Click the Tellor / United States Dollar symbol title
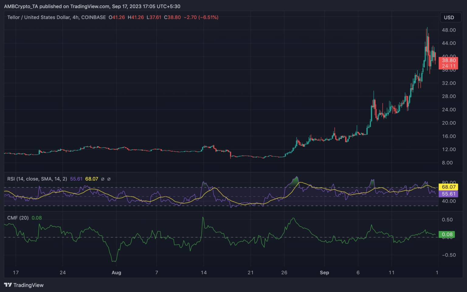Viewport: 467px width, 292px height. coord(39,17)
